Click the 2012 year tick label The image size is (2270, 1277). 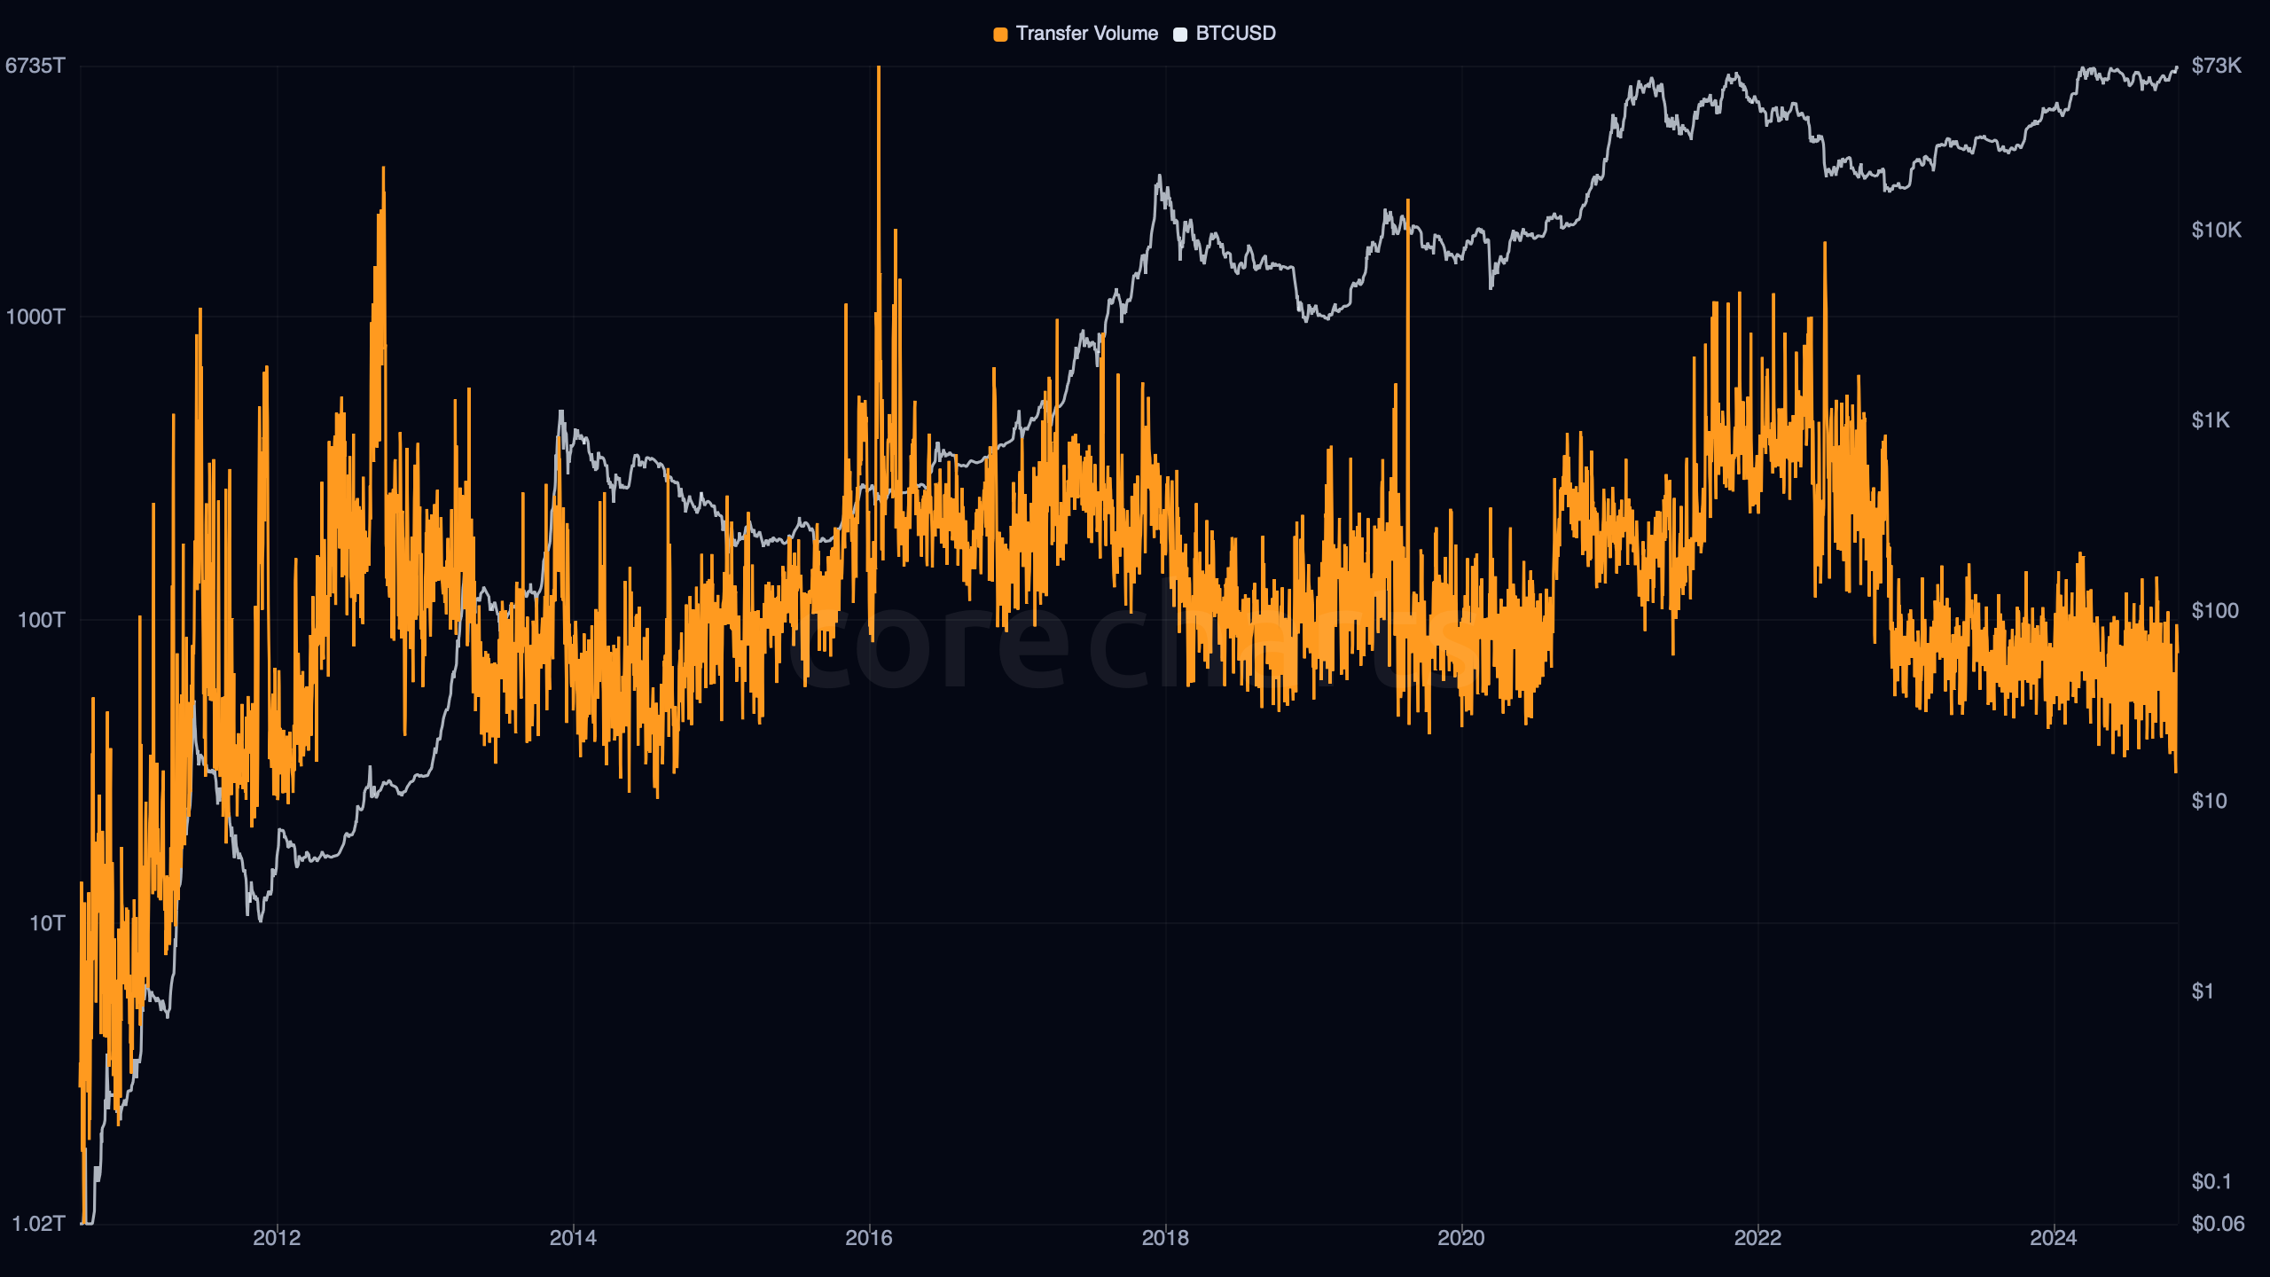(x=277, y=1238)
